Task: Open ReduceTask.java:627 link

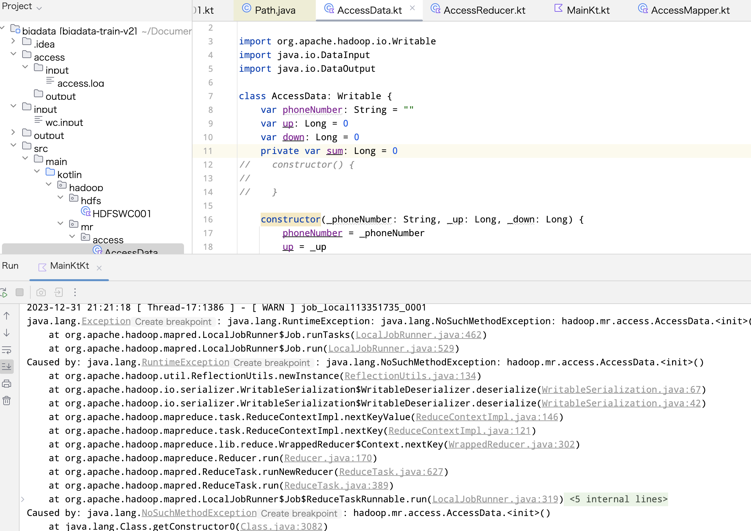Action: (391, 472)
